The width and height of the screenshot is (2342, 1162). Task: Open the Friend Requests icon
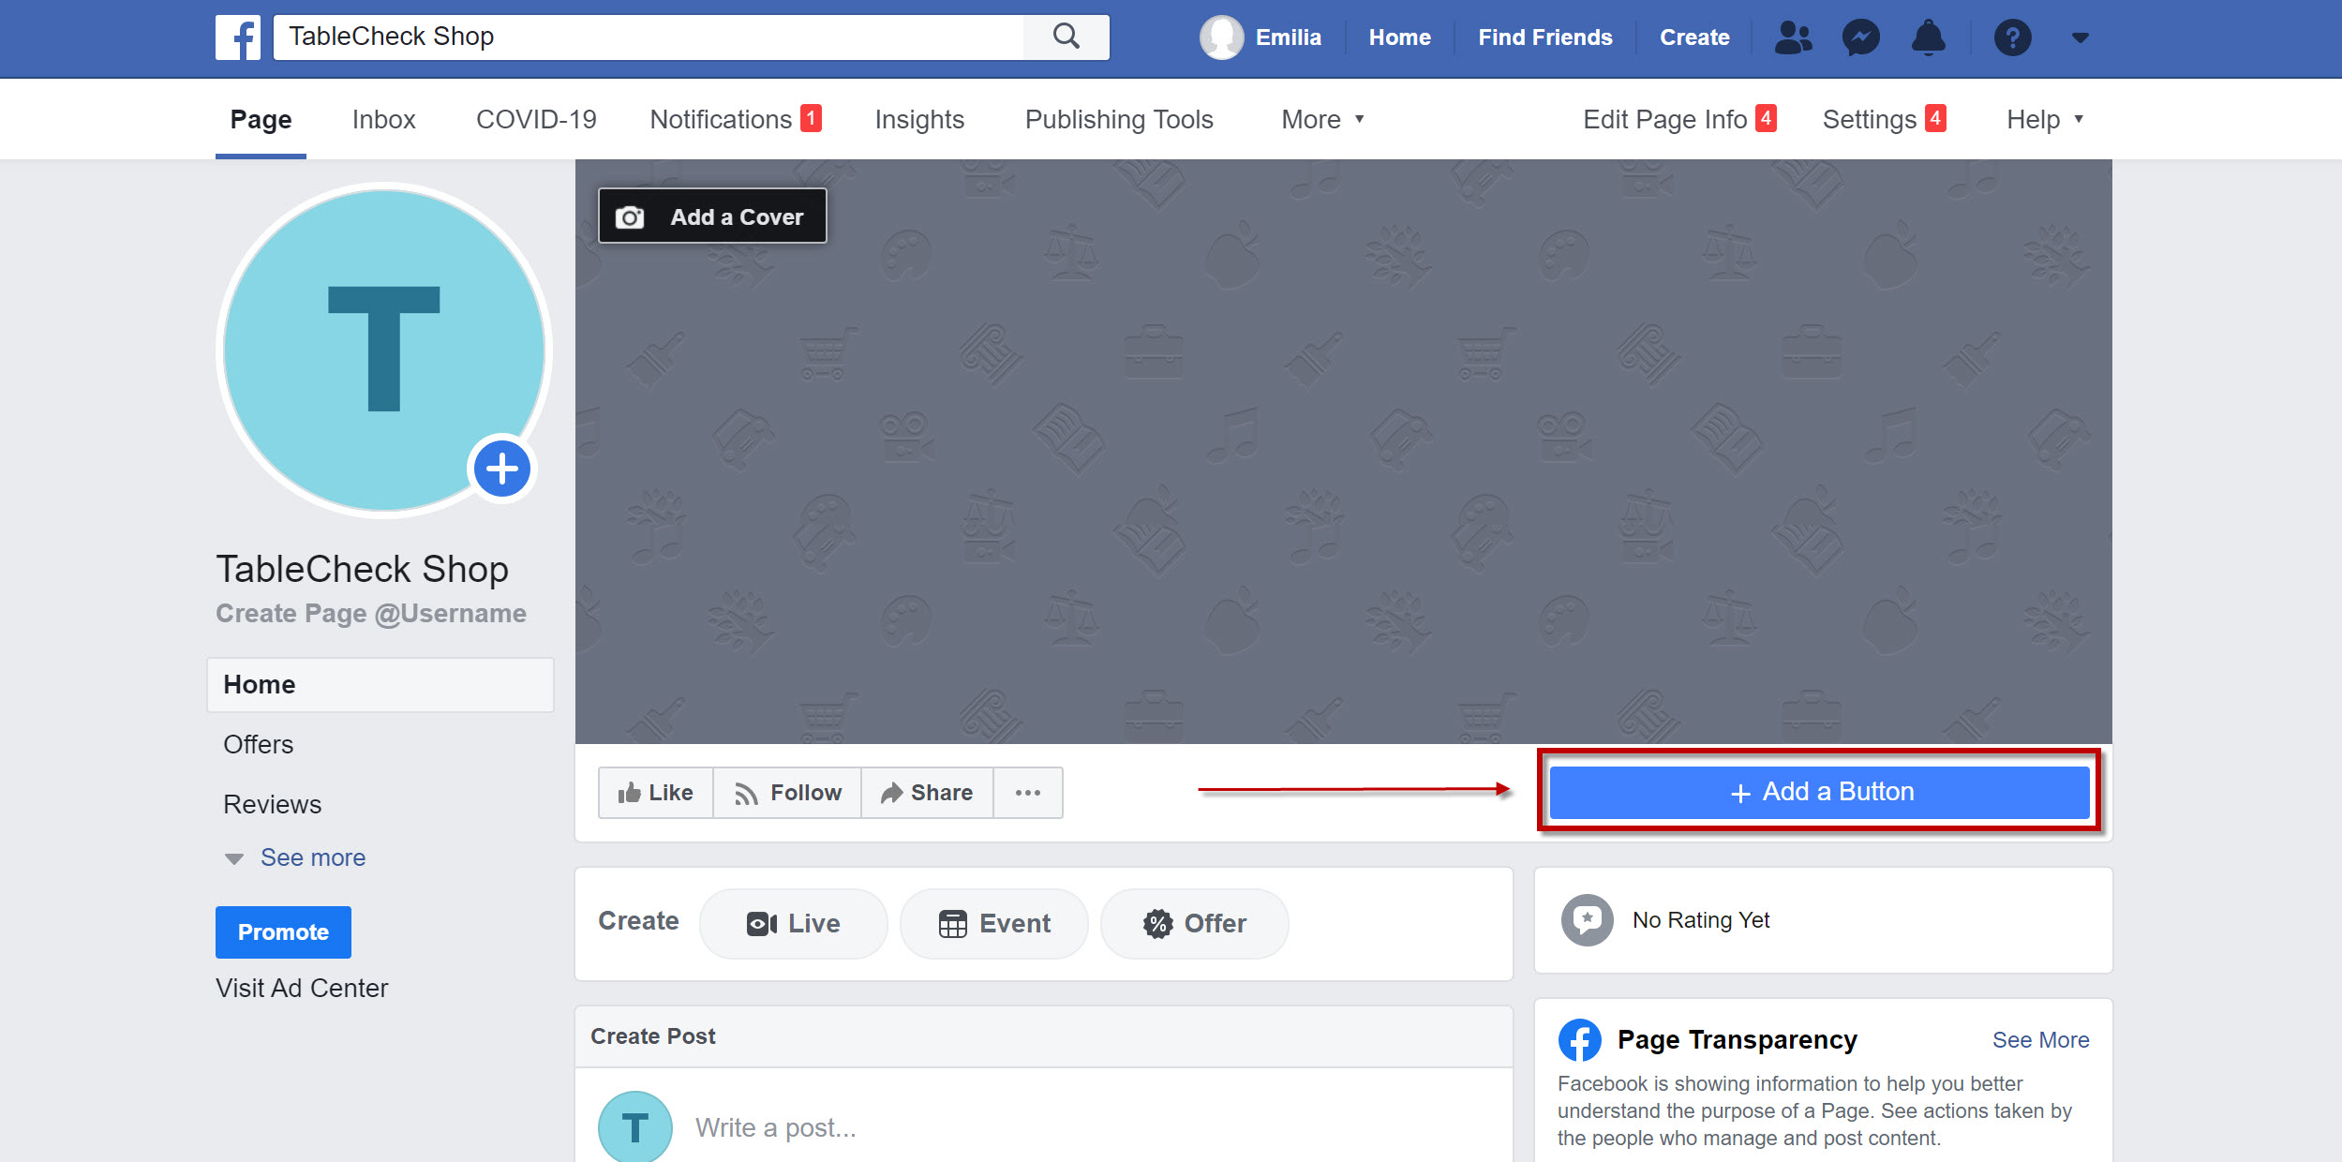1793,37
